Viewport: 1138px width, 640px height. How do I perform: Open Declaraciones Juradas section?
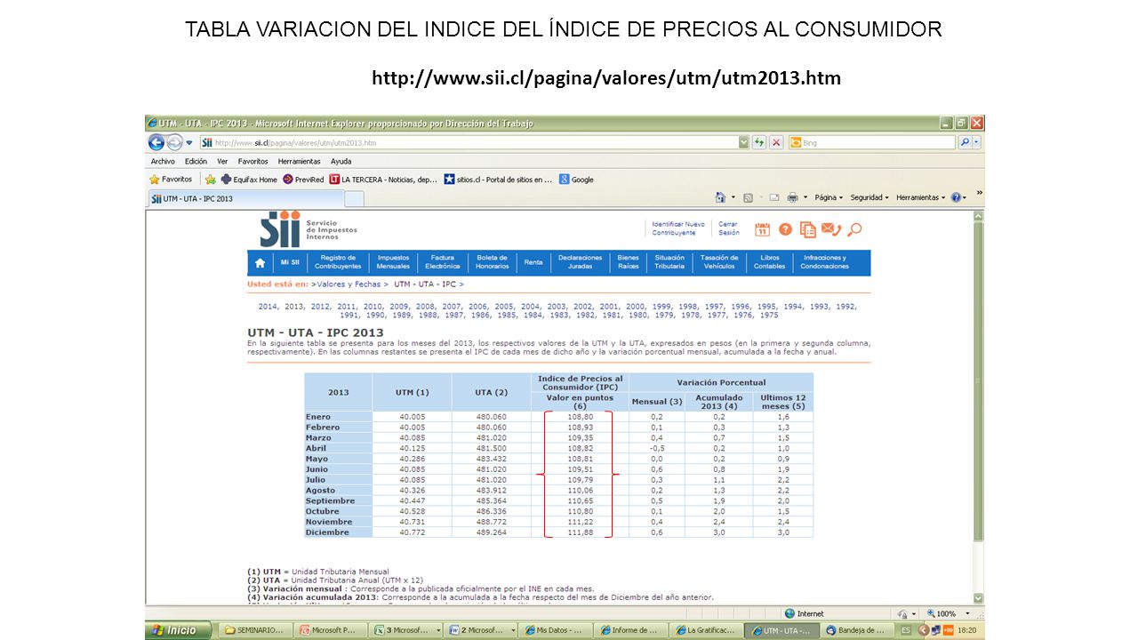click(x=581, y=262)
